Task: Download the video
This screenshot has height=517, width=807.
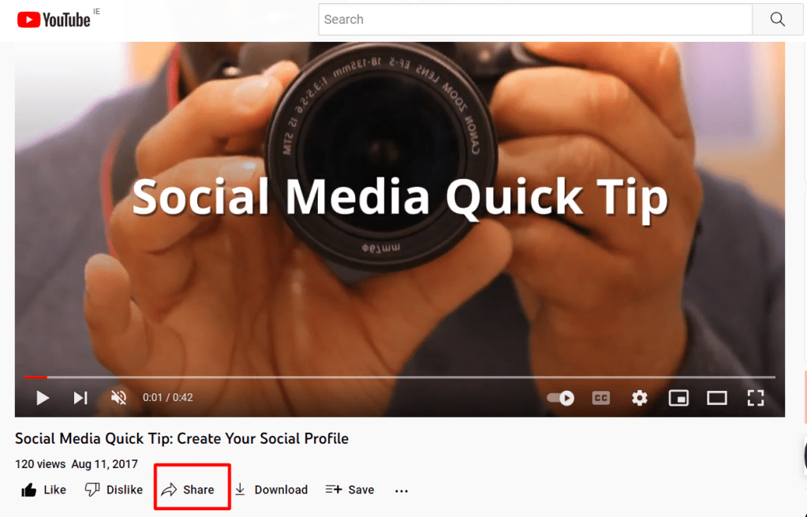Action: coord(271,489)
